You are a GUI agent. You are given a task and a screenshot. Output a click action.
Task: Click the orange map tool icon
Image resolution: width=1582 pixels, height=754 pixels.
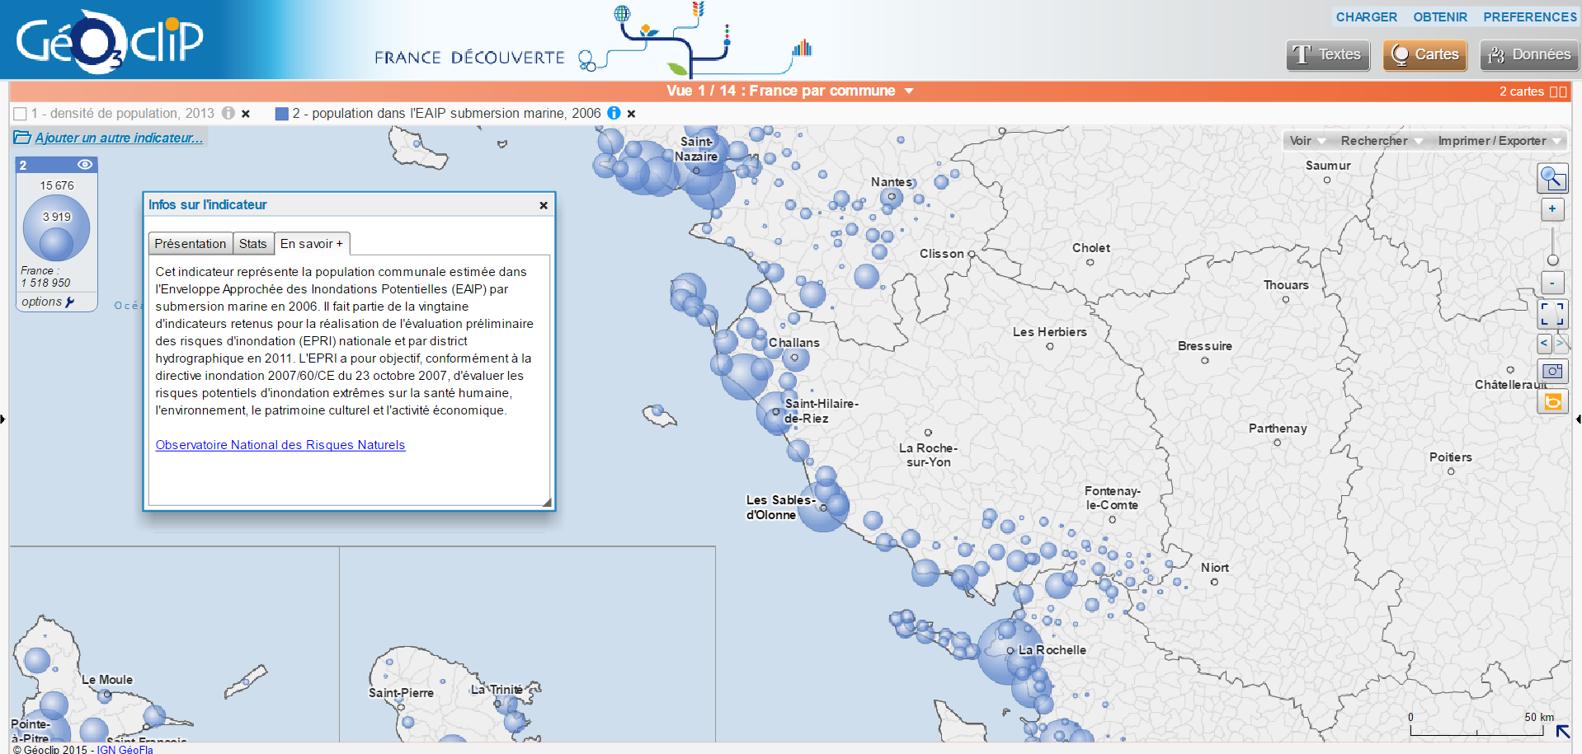coord(1552,401)
